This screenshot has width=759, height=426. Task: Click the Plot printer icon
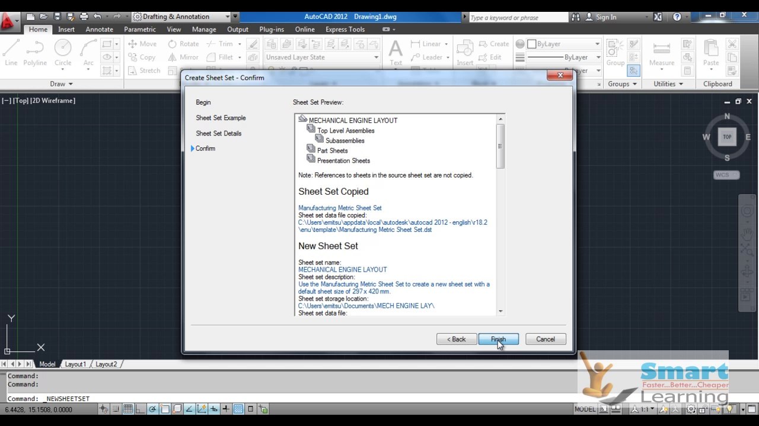[84, 17]
